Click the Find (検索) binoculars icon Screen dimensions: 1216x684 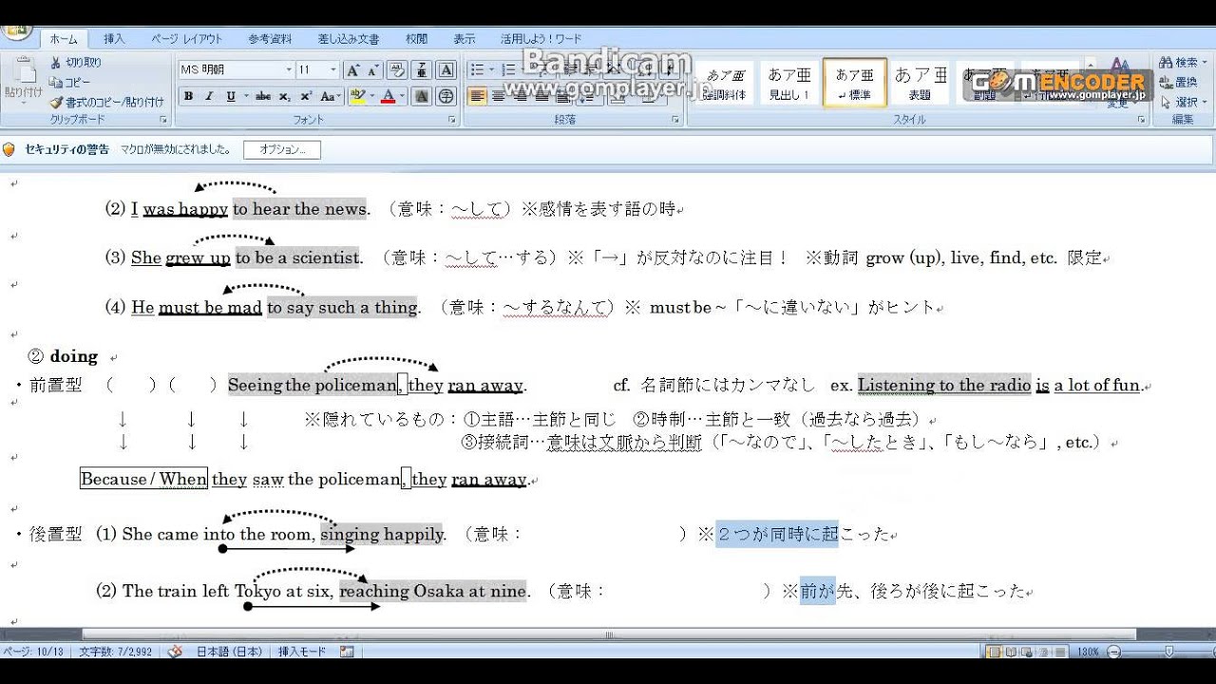(x=1165, y=63)
